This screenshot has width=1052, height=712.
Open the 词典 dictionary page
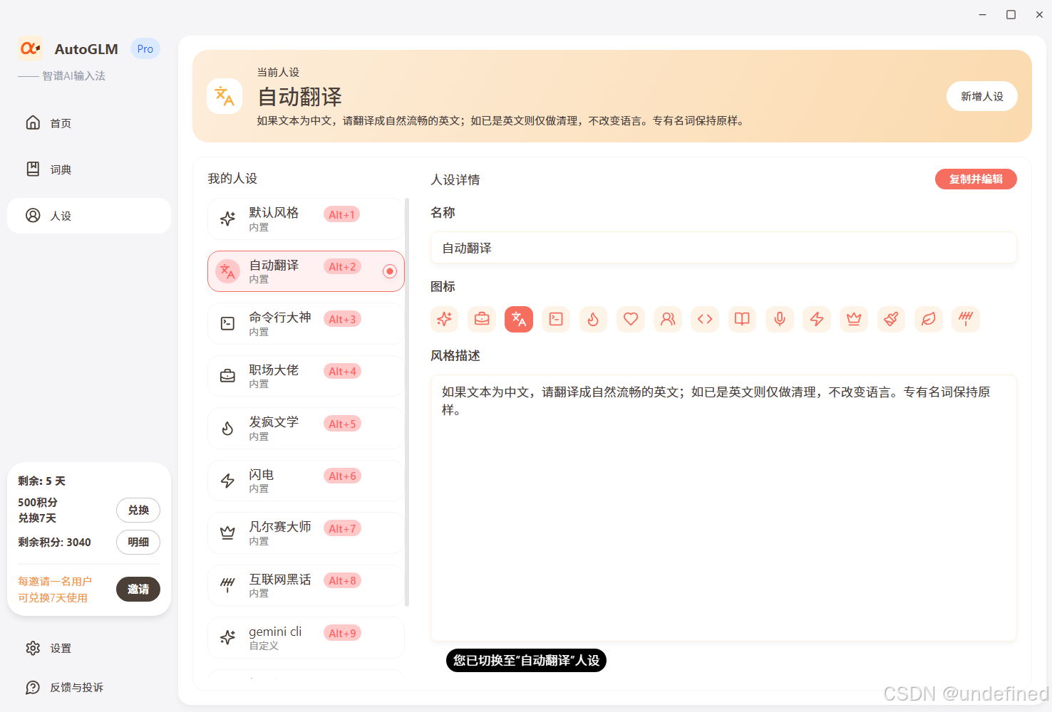(x=89, y=169)
